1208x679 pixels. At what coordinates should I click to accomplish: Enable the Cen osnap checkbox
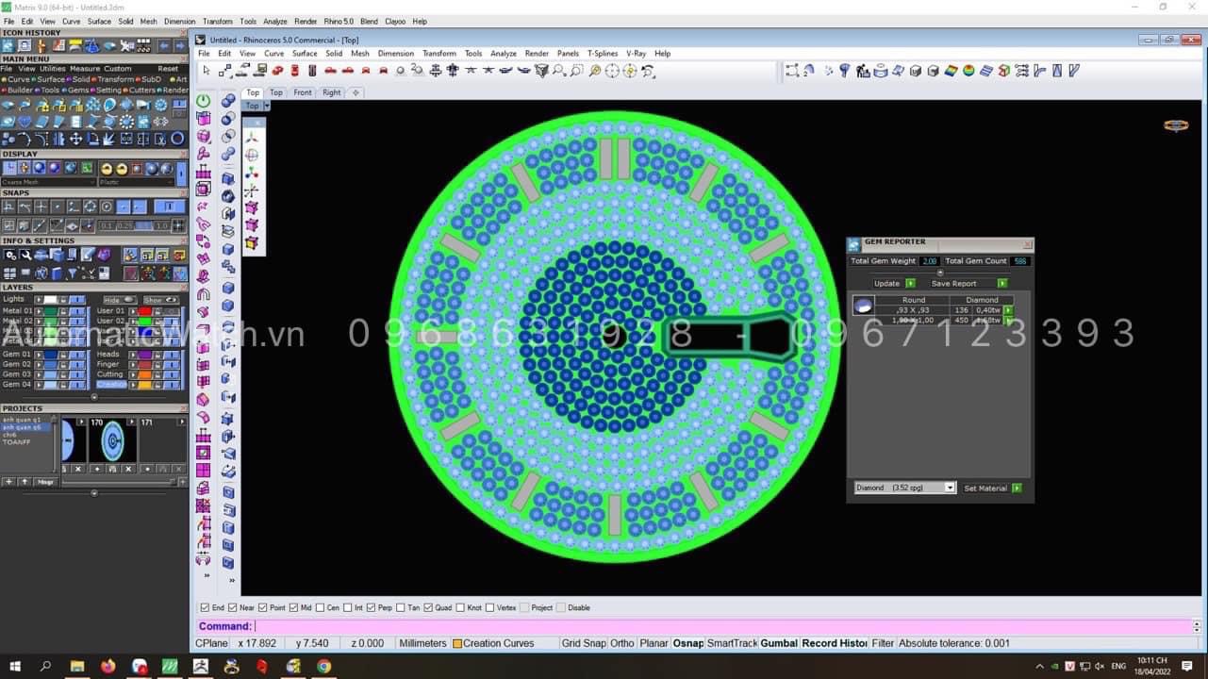(x=321, y=608)
